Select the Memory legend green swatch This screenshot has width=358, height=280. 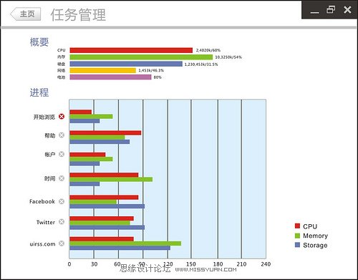(x=297, y=236)
